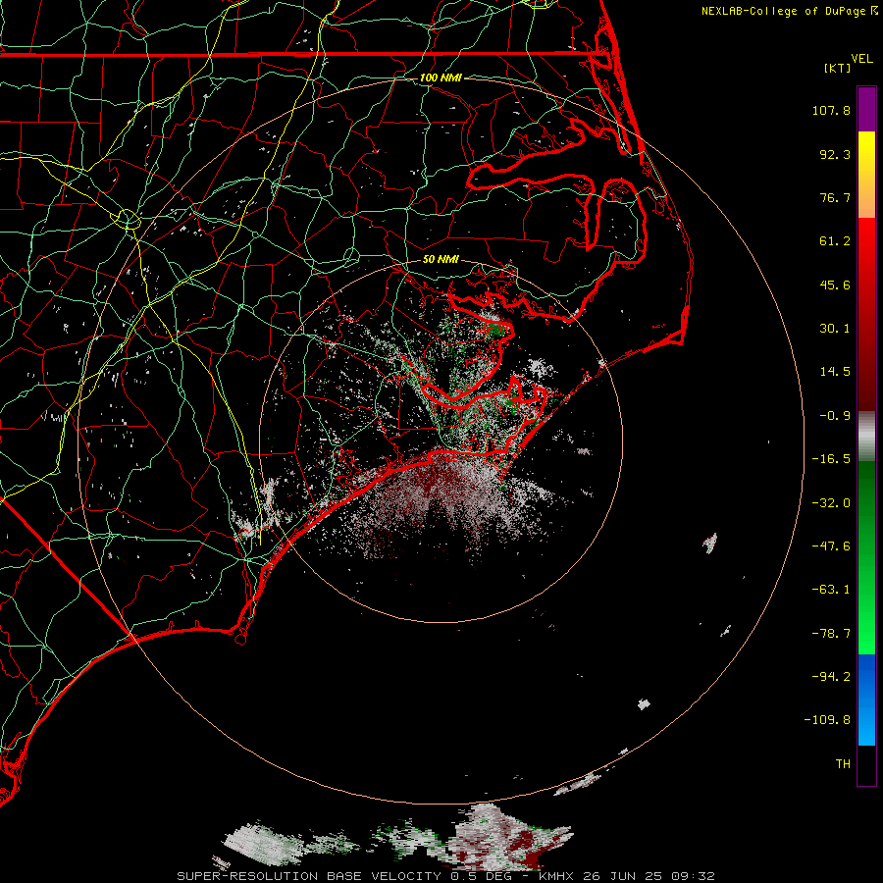Click the 61.2 legend value

(835, 241)
